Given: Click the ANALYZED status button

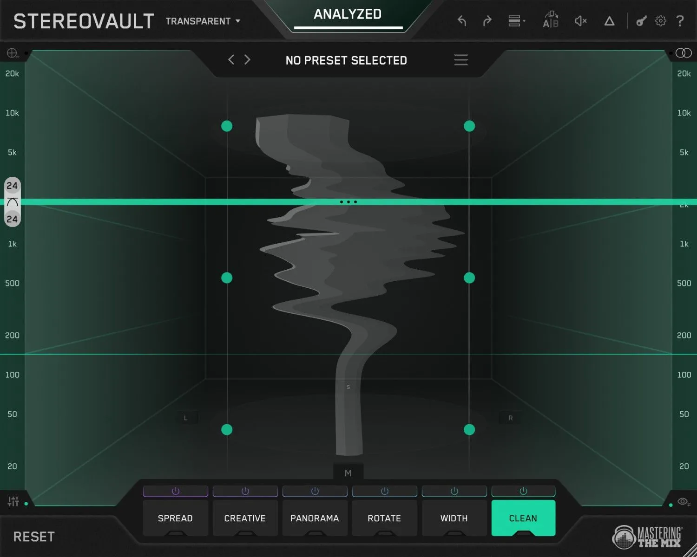Looking at the screenshot, I should [x=348, y=15].
